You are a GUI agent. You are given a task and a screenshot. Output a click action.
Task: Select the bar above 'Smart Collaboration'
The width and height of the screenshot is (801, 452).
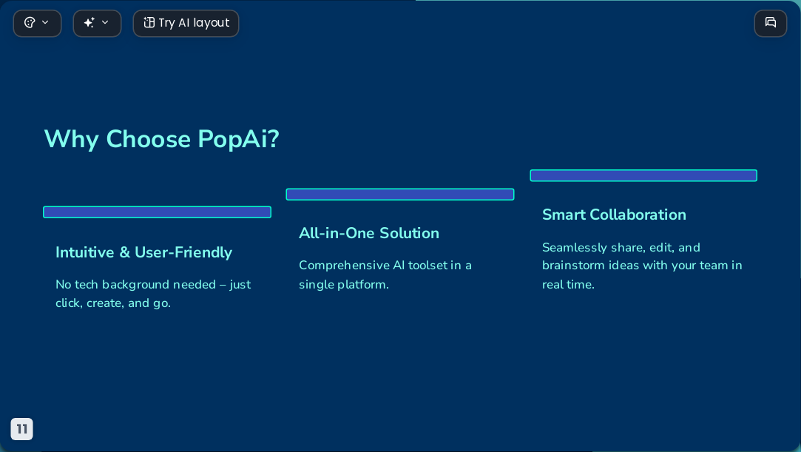(x=643, y=175)
